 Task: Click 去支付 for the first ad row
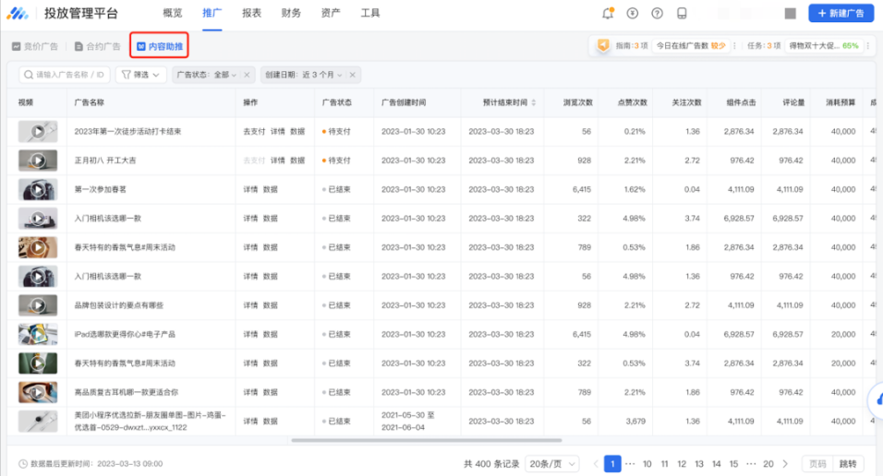tap(253, 132)
